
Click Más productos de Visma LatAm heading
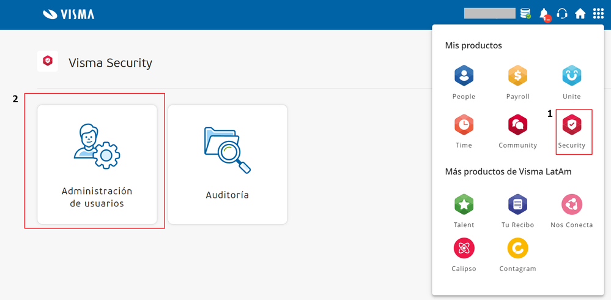pyautogui.click(x=508, y=171)
